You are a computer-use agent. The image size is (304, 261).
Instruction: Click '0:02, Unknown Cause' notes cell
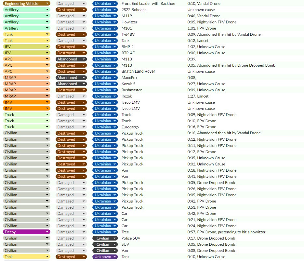[206, 164]
